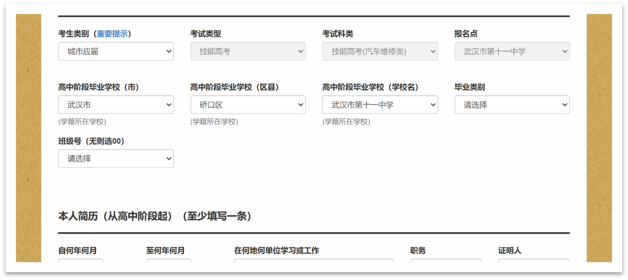Open the 考生类别 dropdown showing 城市应届

(x=116, y=51)
